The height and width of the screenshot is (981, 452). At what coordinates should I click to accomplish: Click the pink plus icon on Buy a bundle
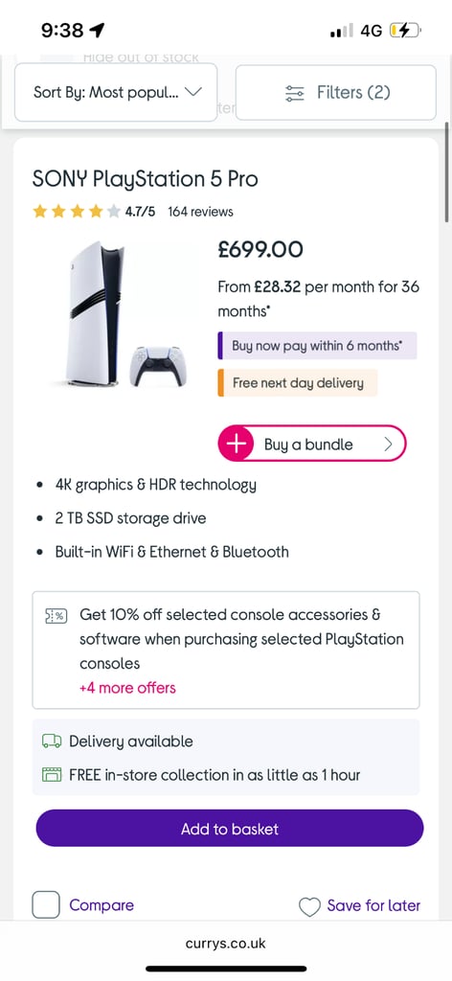coord(237,445)
